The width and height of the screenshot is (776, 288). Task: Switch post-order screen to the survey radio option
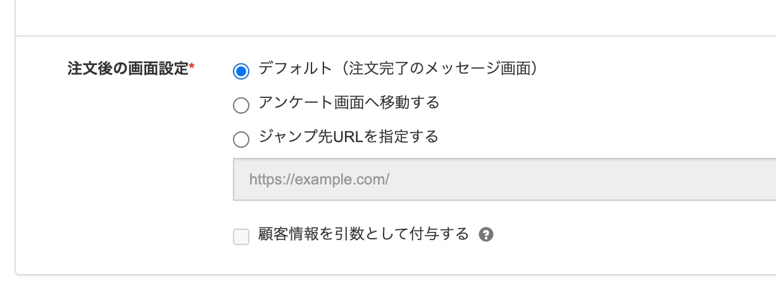241,105
